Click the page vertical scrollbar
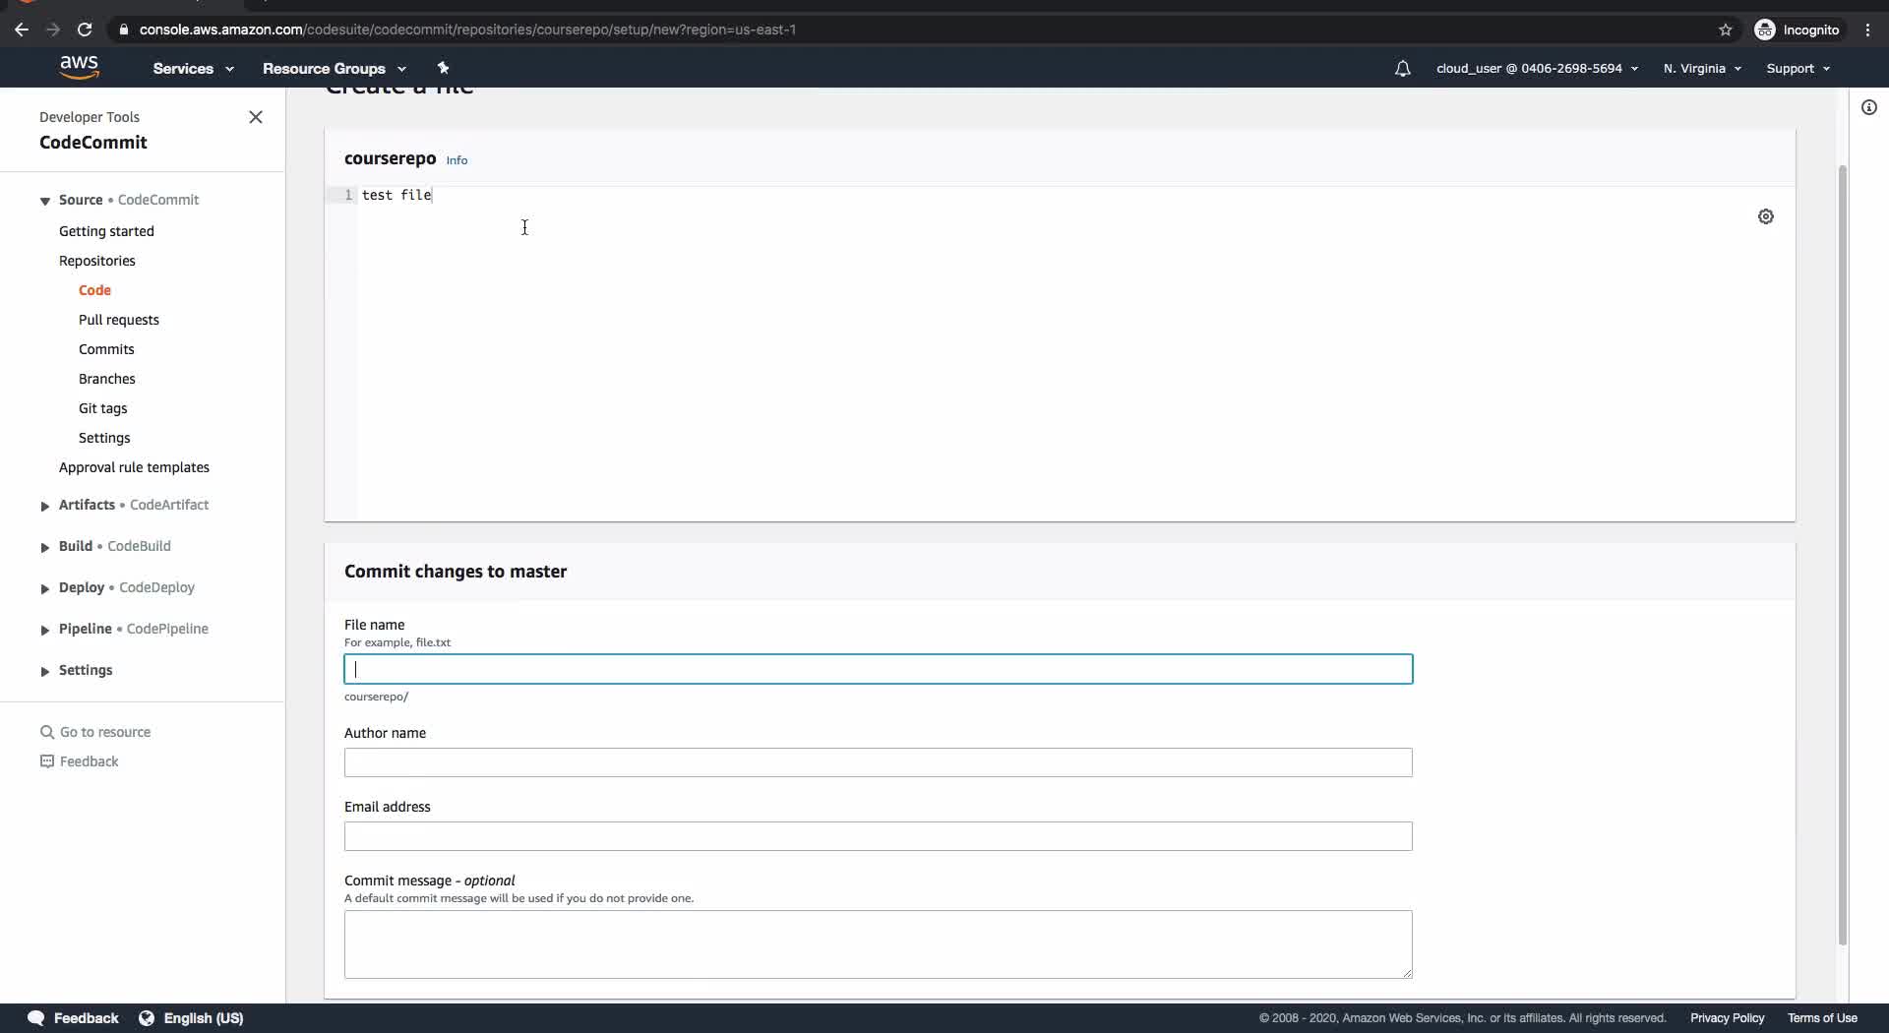Image resolution: width=1889 pixels, height=1033 pixels. pyautogui.click(x=1842, y=556)
